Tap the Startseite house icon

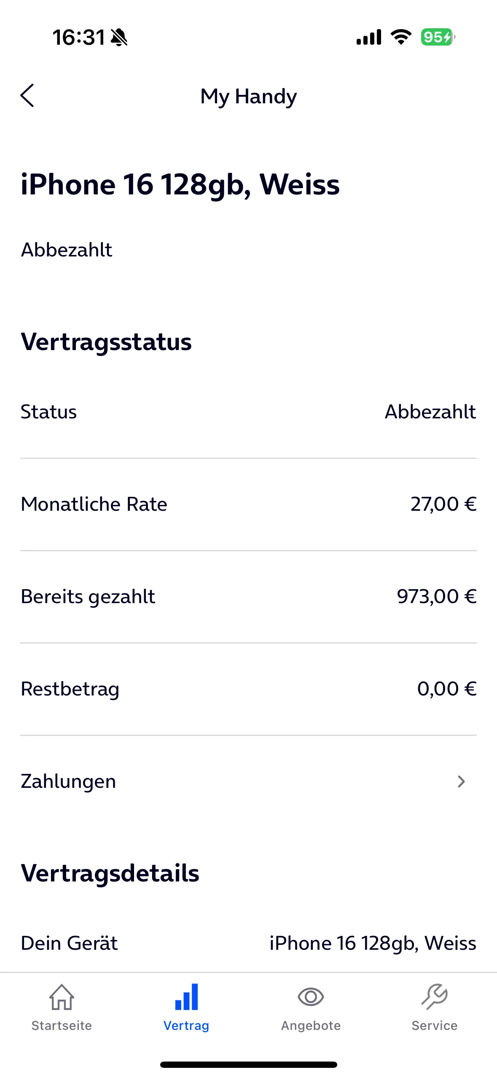(x=62, y=997)
